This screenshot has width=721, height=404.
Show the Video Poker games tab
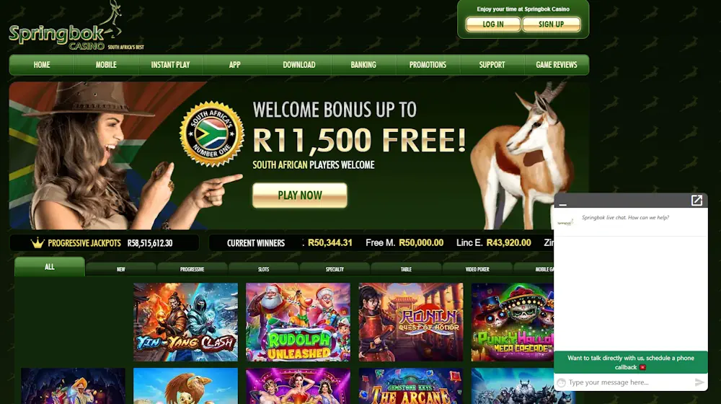click(477, 269)
